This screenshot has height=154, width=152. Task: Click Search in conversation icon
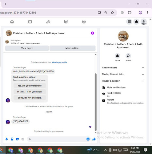(x=128, y=56)
